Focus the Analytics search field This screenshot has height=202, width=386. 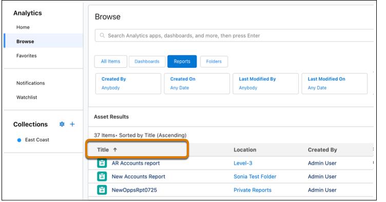coord(234,35)
